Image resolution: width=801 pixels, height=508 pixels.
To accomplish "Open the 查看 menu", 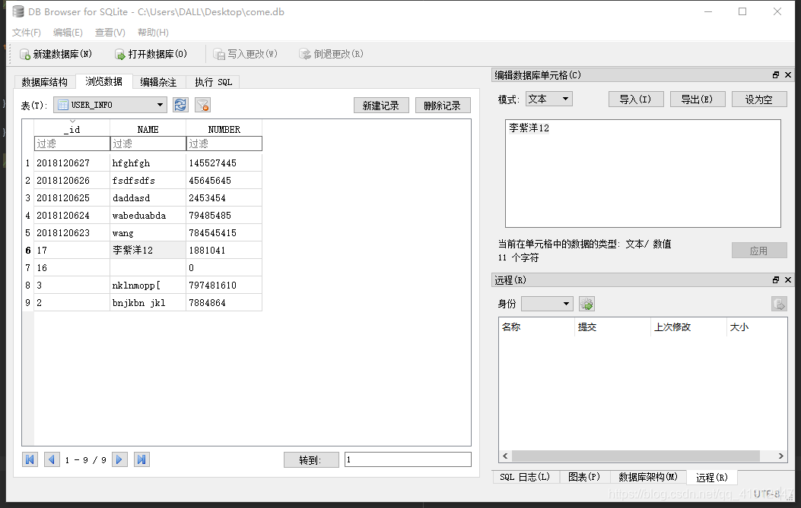I will [x=108, y=32].
